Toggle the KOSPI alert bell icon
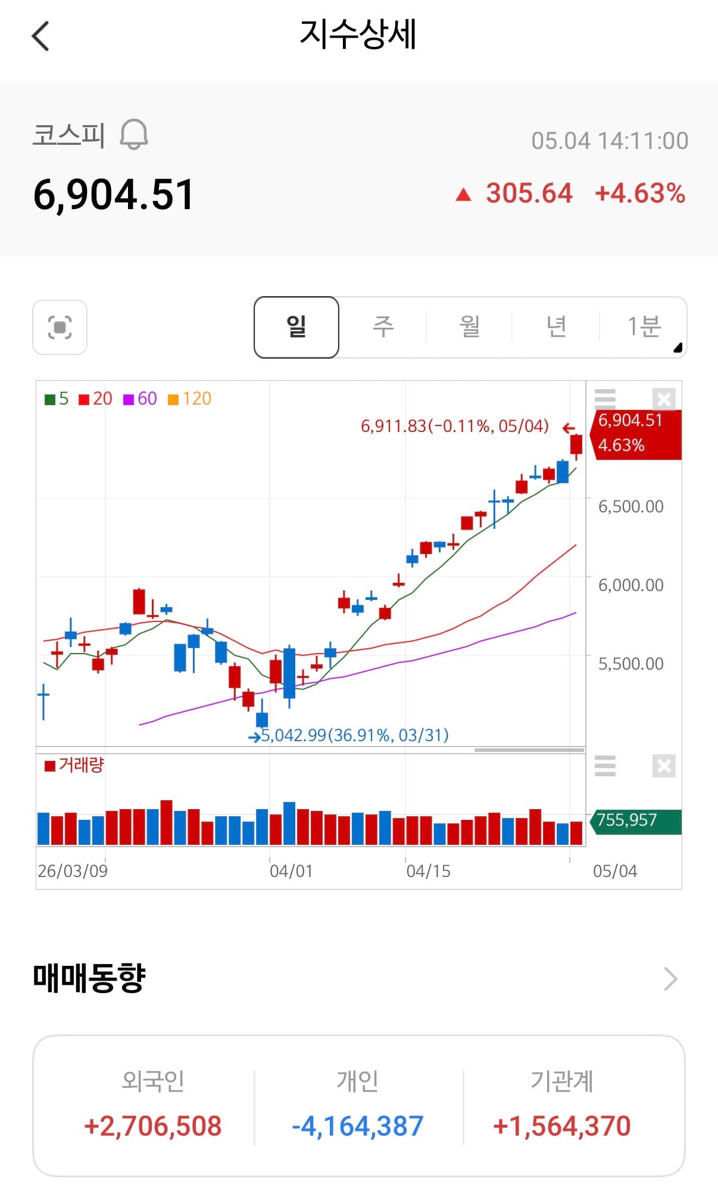The width and height of the screenshot is (718, 1194). pyautogui.click(x=134, y=134)
